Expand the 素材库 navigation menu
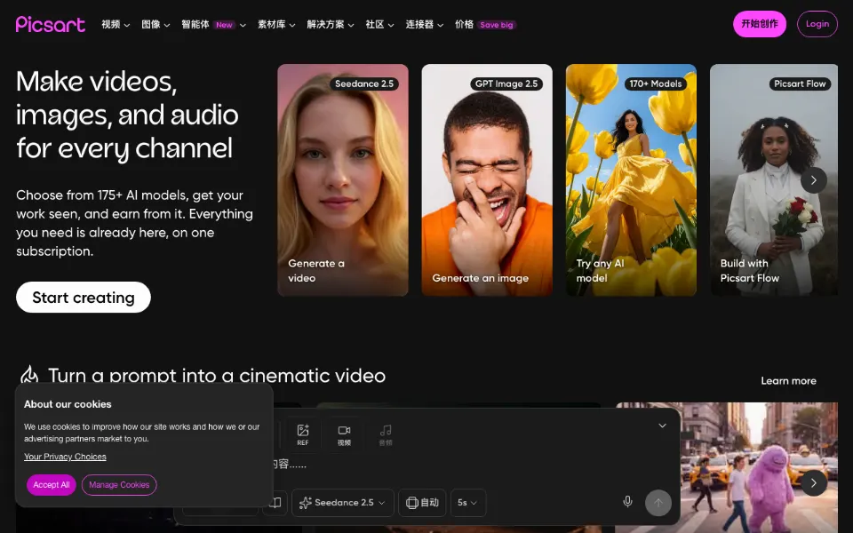This screenshot has width=853, height=533. point(276,25)
